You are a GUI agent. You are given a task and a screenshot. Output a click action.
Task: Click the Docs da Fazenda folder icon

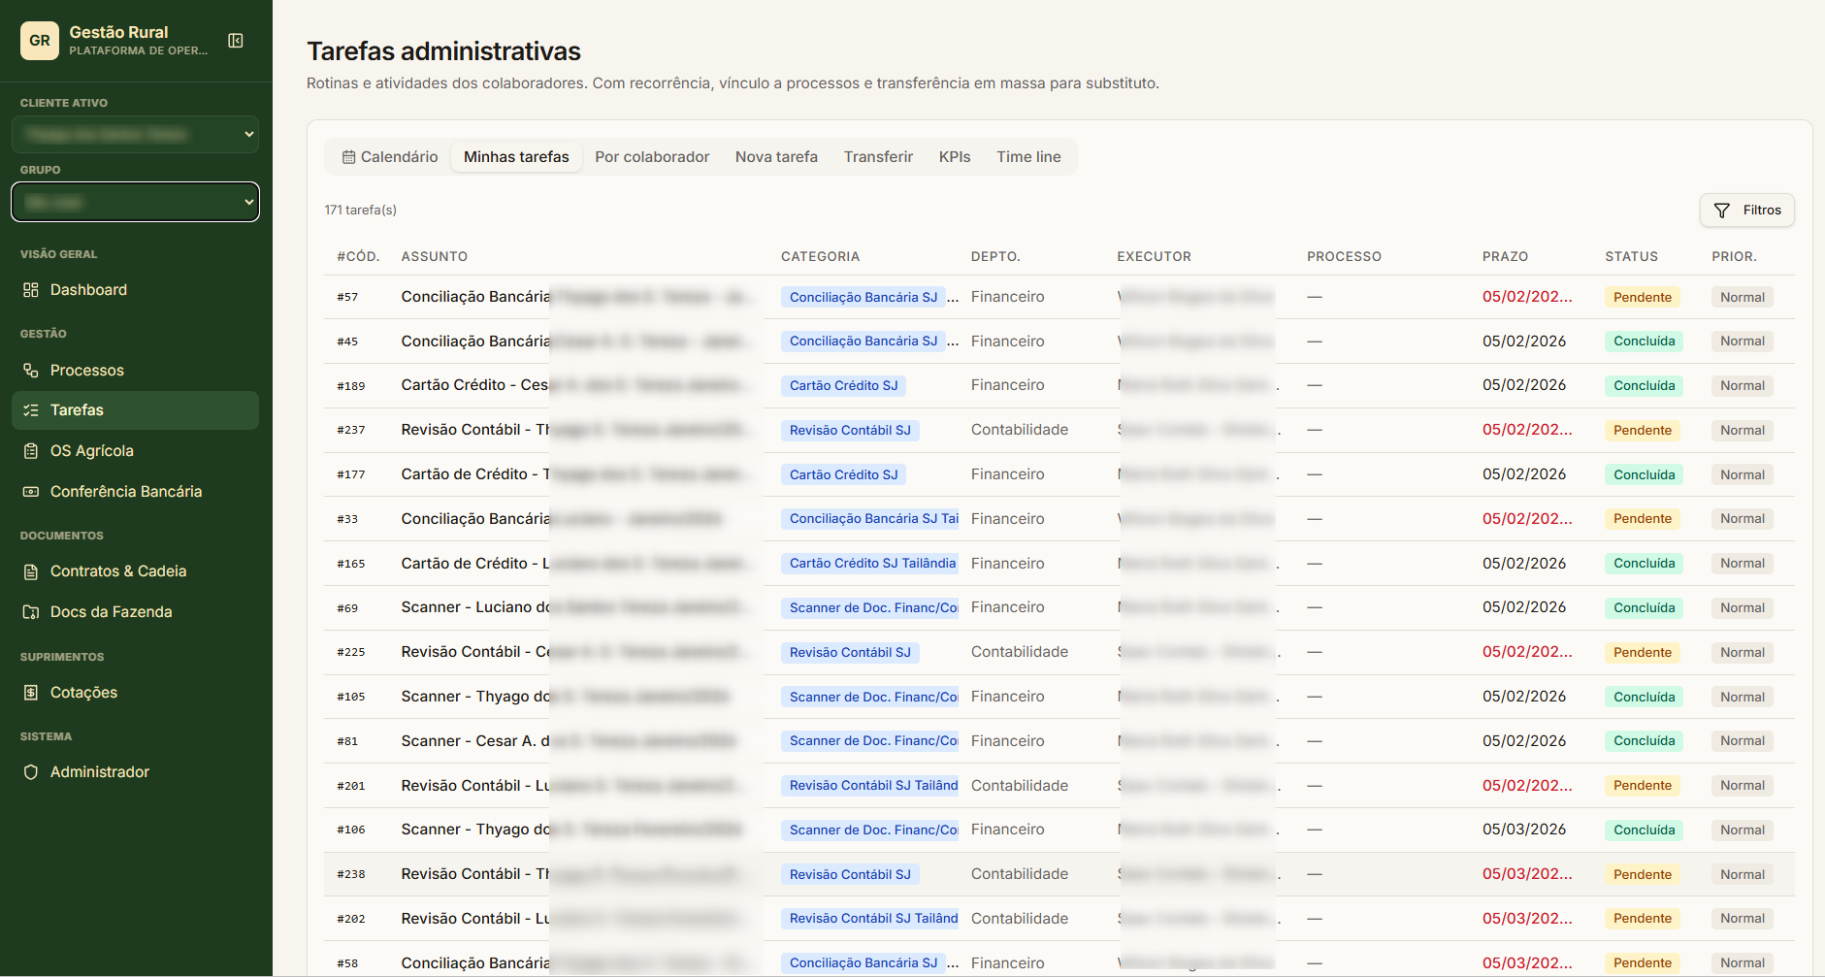[31, 612]
